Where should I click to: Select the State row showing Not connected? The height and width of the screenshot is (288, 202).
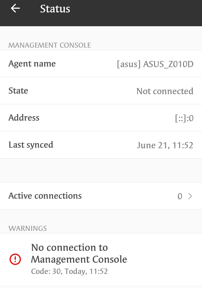101,91
